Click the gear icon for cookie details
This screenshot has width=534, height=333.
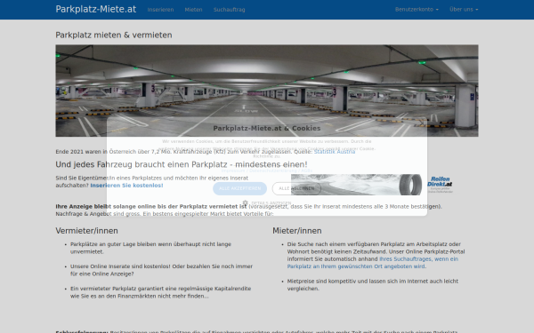click(x=246, y=202)
